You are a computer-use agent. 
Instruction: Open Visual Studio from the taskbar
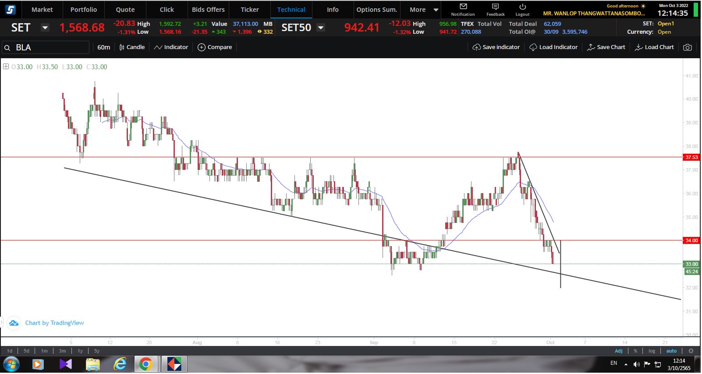click(x=66, y=364)
